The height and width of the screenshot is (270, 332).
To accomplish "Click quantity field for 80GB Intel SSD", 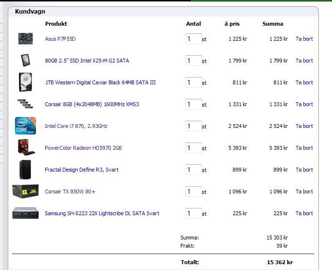I will [193, 61].
